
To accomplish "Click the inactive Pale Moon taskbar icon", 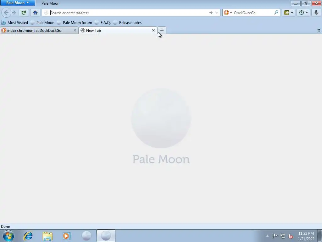I will 86,236.
